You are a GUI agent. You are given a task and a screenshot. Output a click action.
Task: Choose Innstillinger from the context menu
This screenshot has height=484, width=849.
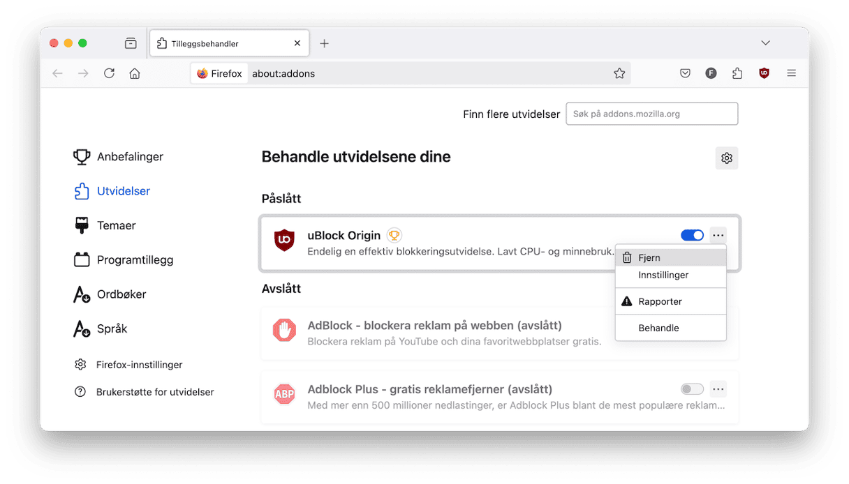(x=671, y=275)
